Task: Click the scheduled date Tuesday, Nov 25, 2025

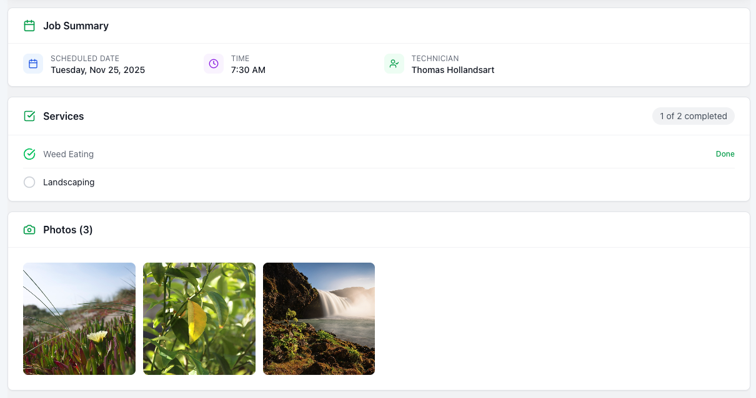Action: (97, 70)
